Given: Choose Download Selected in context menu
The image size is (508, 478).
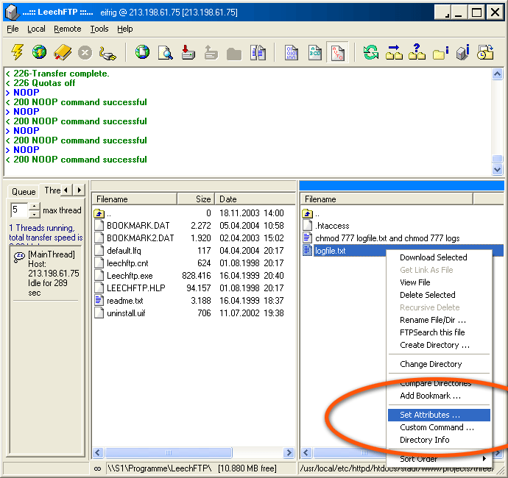Looking at the screenshot, I should coord(439,257).
